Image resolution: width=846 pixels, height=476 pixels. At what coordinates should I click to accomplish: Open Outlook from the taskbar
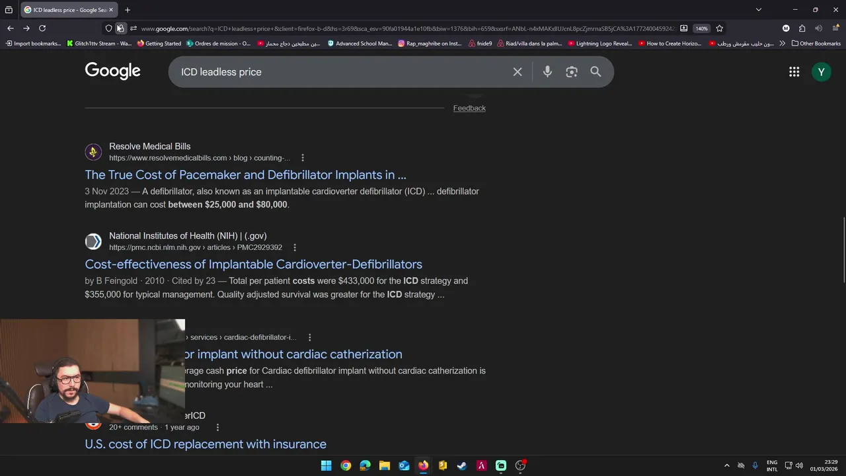[404, 465]
